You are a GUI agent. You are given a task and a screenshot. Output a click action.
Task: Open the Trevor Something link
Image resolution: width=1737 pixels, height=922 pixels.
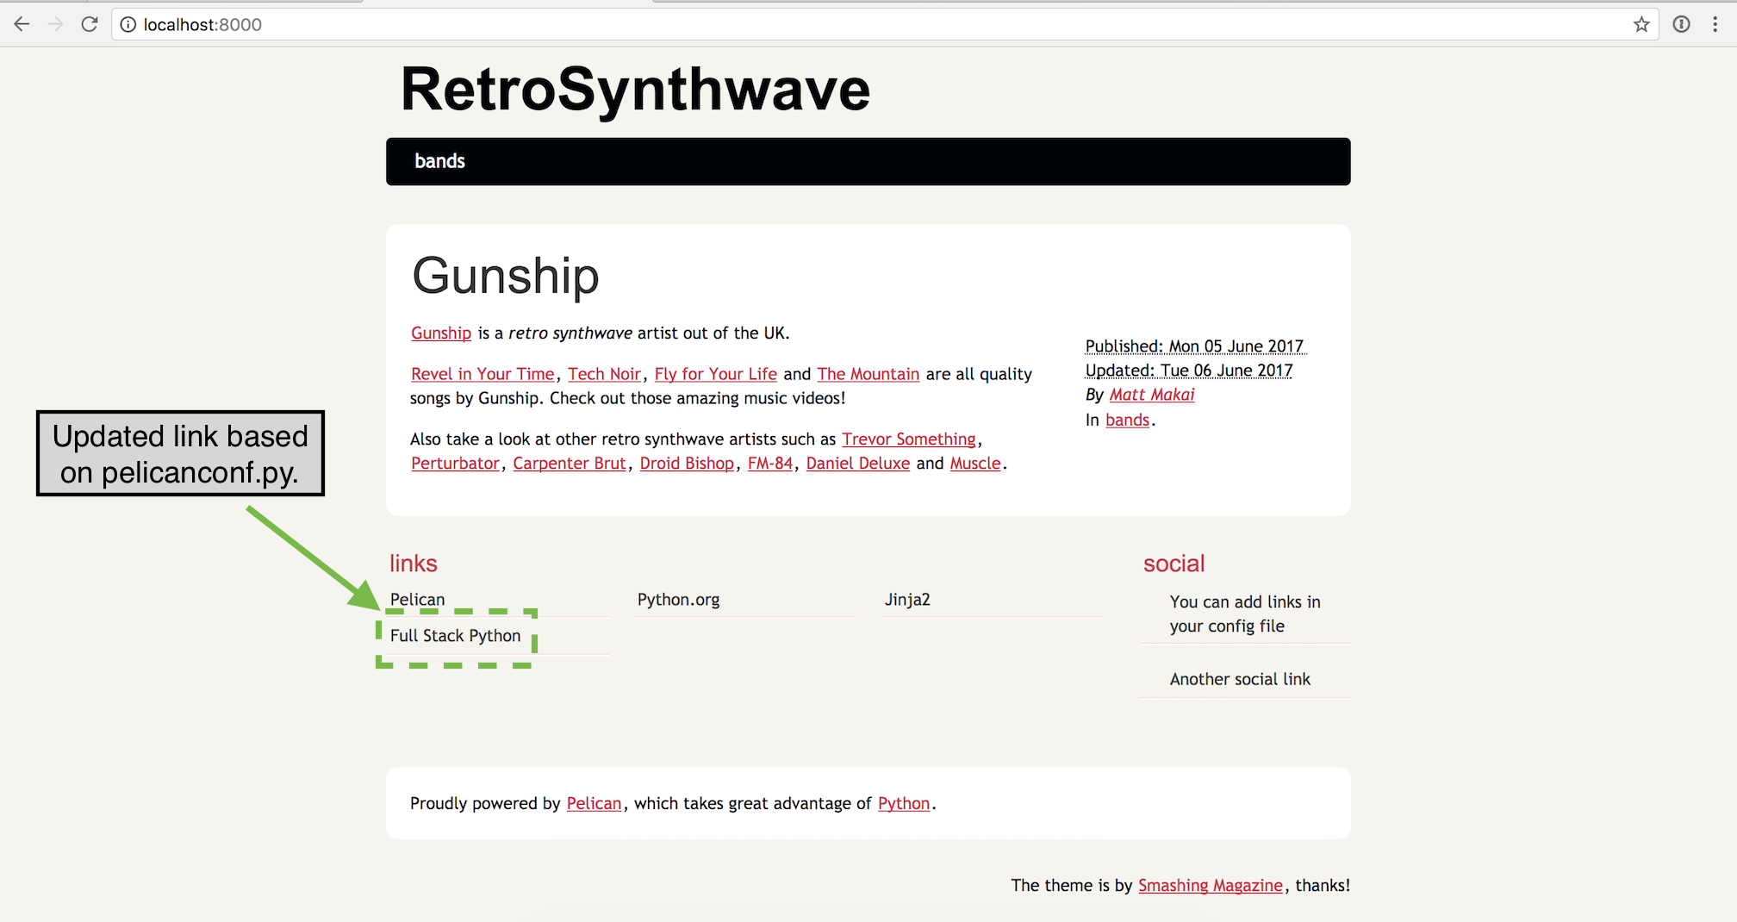pyautogui.click(x=909, y=439)
